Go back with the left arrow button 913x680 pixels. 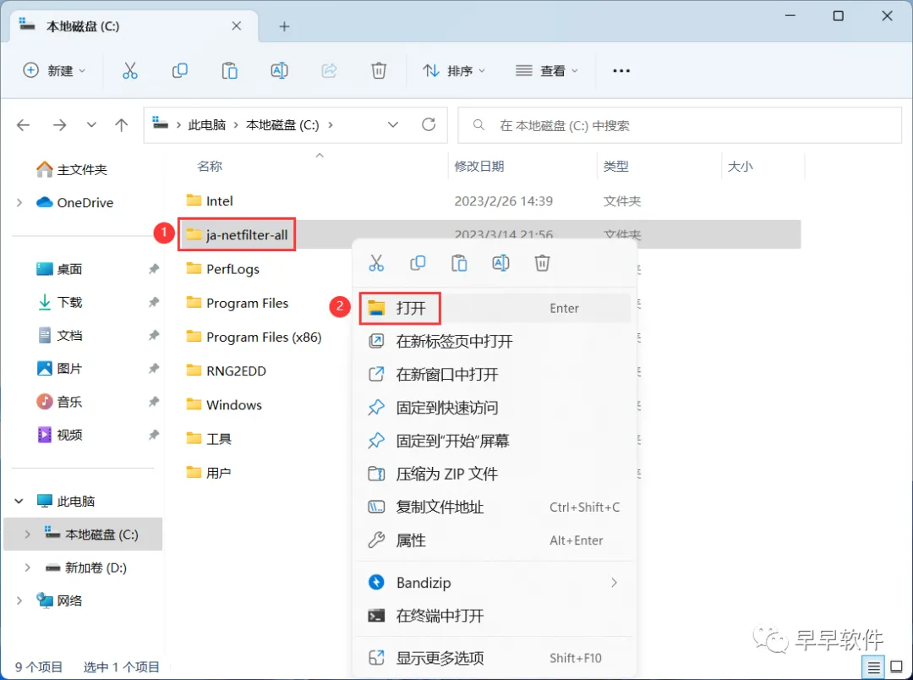[x=24, y=124]
